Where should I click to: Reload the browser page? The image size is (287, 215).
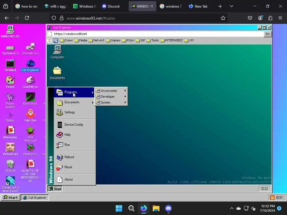[27, 18]
